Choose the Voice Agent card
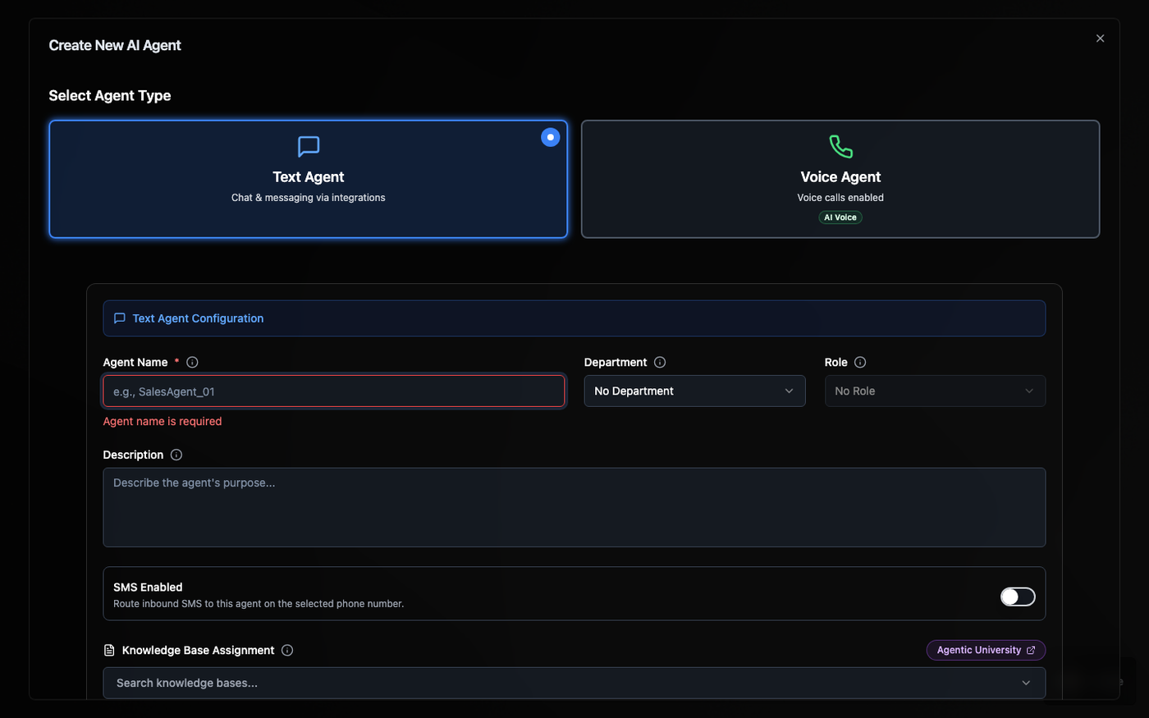The height and width of the screenshot is (718, 1149). coord(840,179)
